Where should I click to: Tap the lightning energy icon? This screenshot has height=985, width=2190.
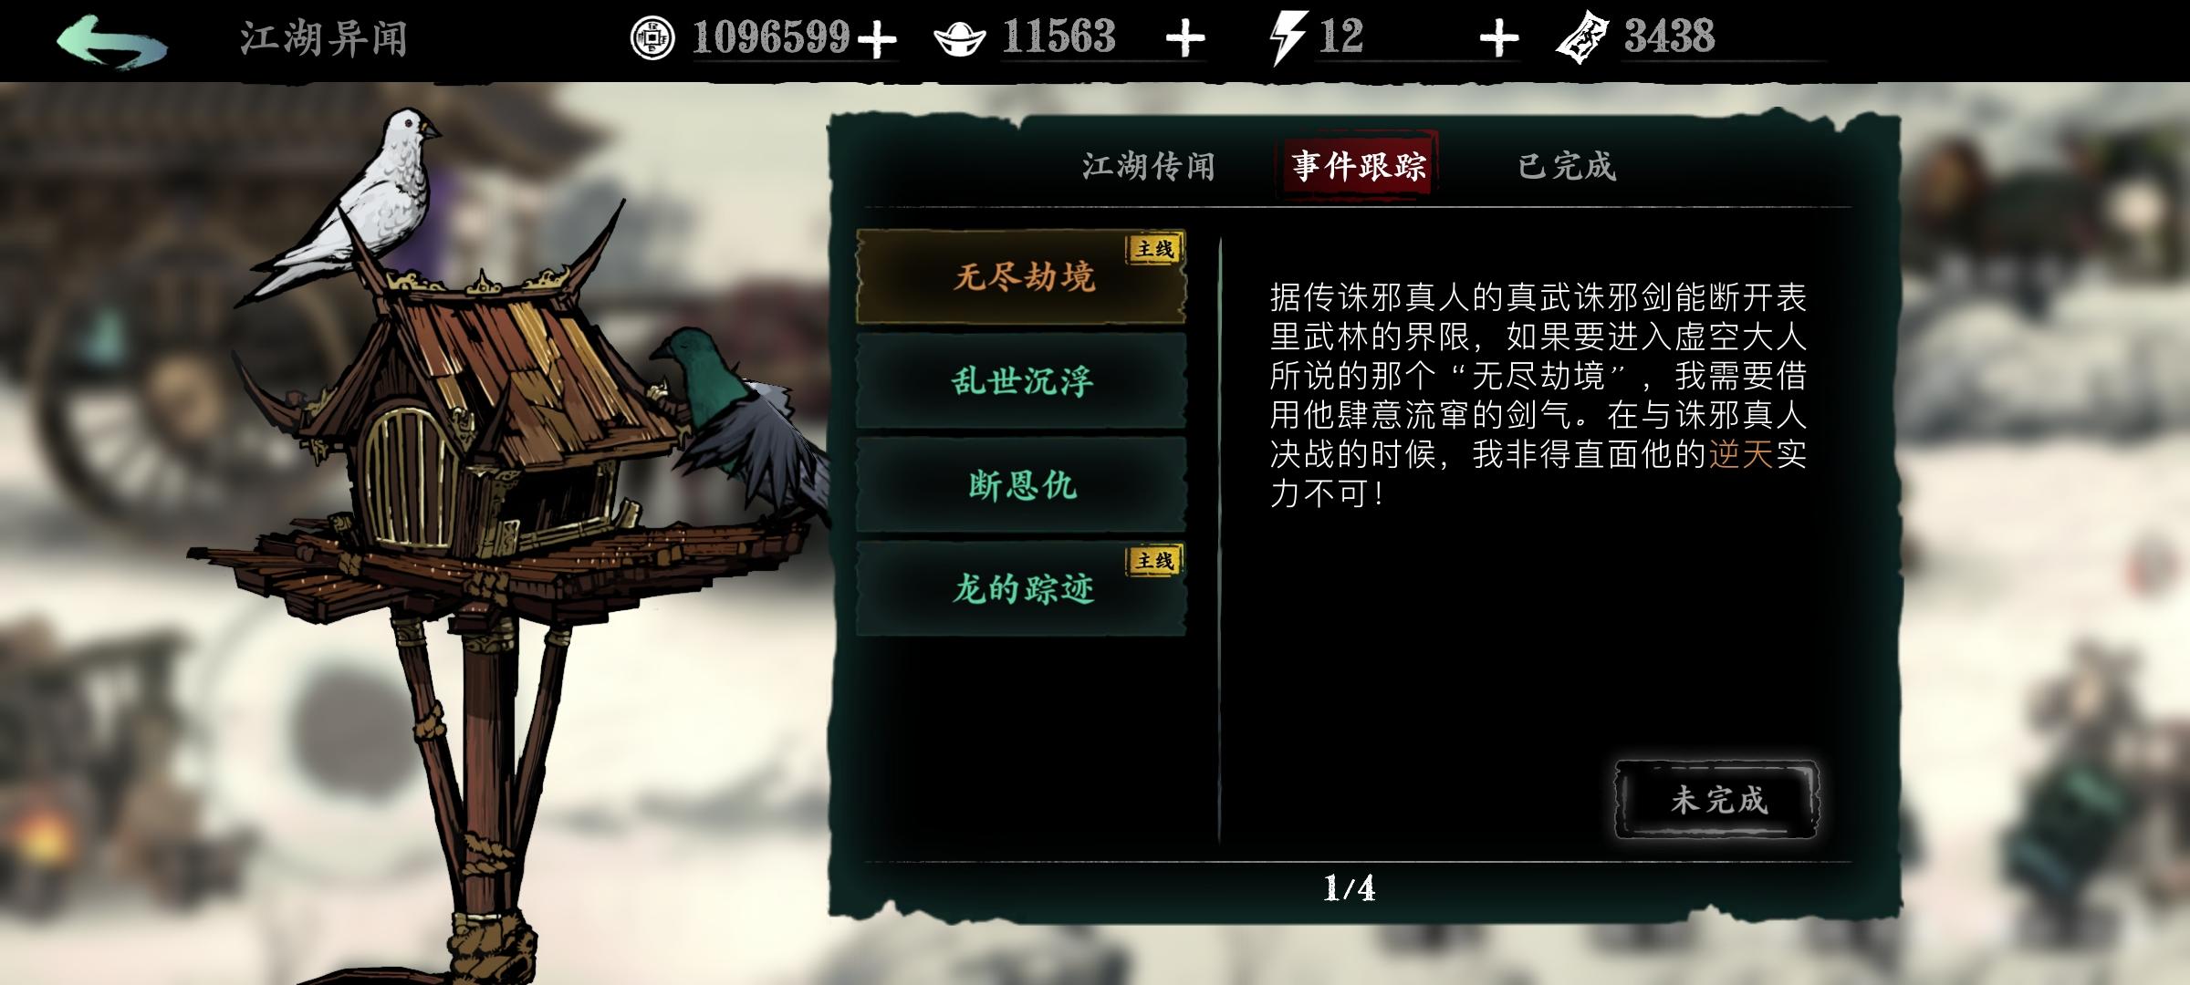tap(1288, 38)
